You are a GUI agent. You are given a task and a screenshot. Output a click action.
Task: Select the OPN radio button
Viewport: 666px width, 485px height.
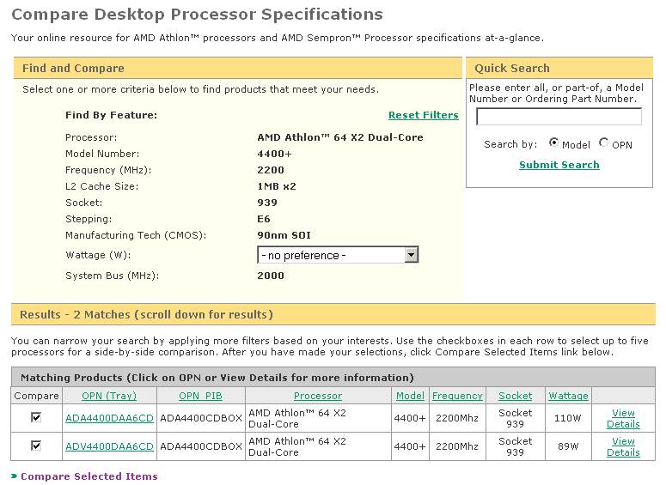point(603,142)
